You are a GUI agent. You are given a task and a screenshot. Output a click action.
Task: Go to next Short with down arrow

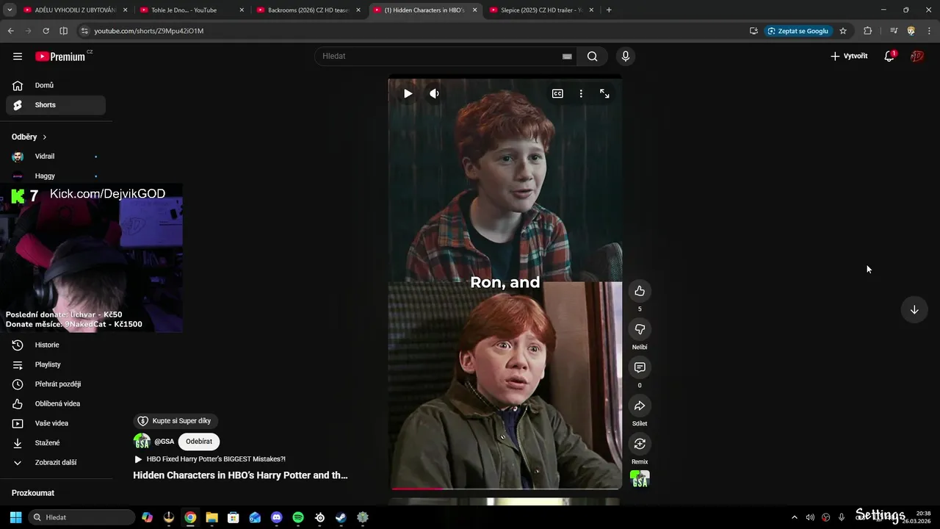click(914, 309)
